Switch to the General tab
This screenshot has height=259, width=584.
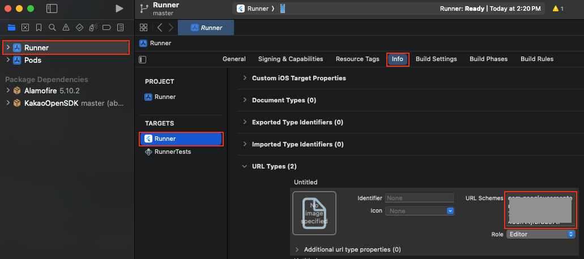(234, 59)
